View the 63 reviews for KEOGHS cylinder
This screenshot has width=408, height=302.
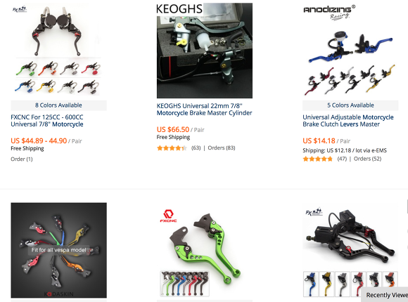pyautogui.click(x=196, y=148)
